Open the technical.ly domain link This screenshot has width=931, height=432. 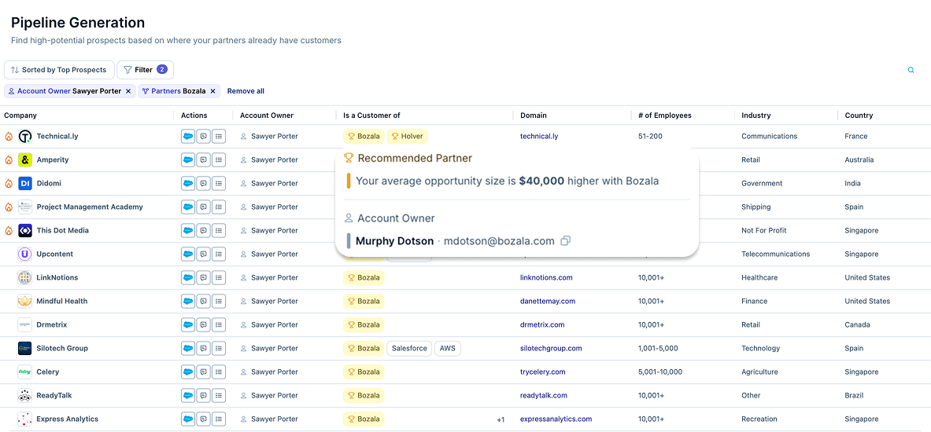(x=539, y=137)
